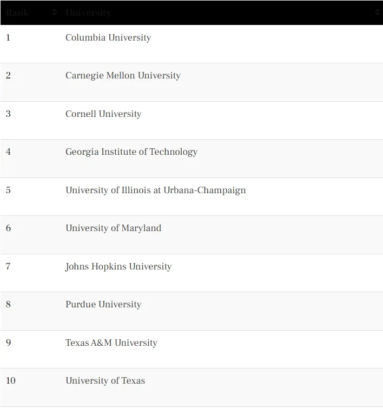Click rank number 1 cell
This screenshot has width=383, height=408.
(8, 37)
